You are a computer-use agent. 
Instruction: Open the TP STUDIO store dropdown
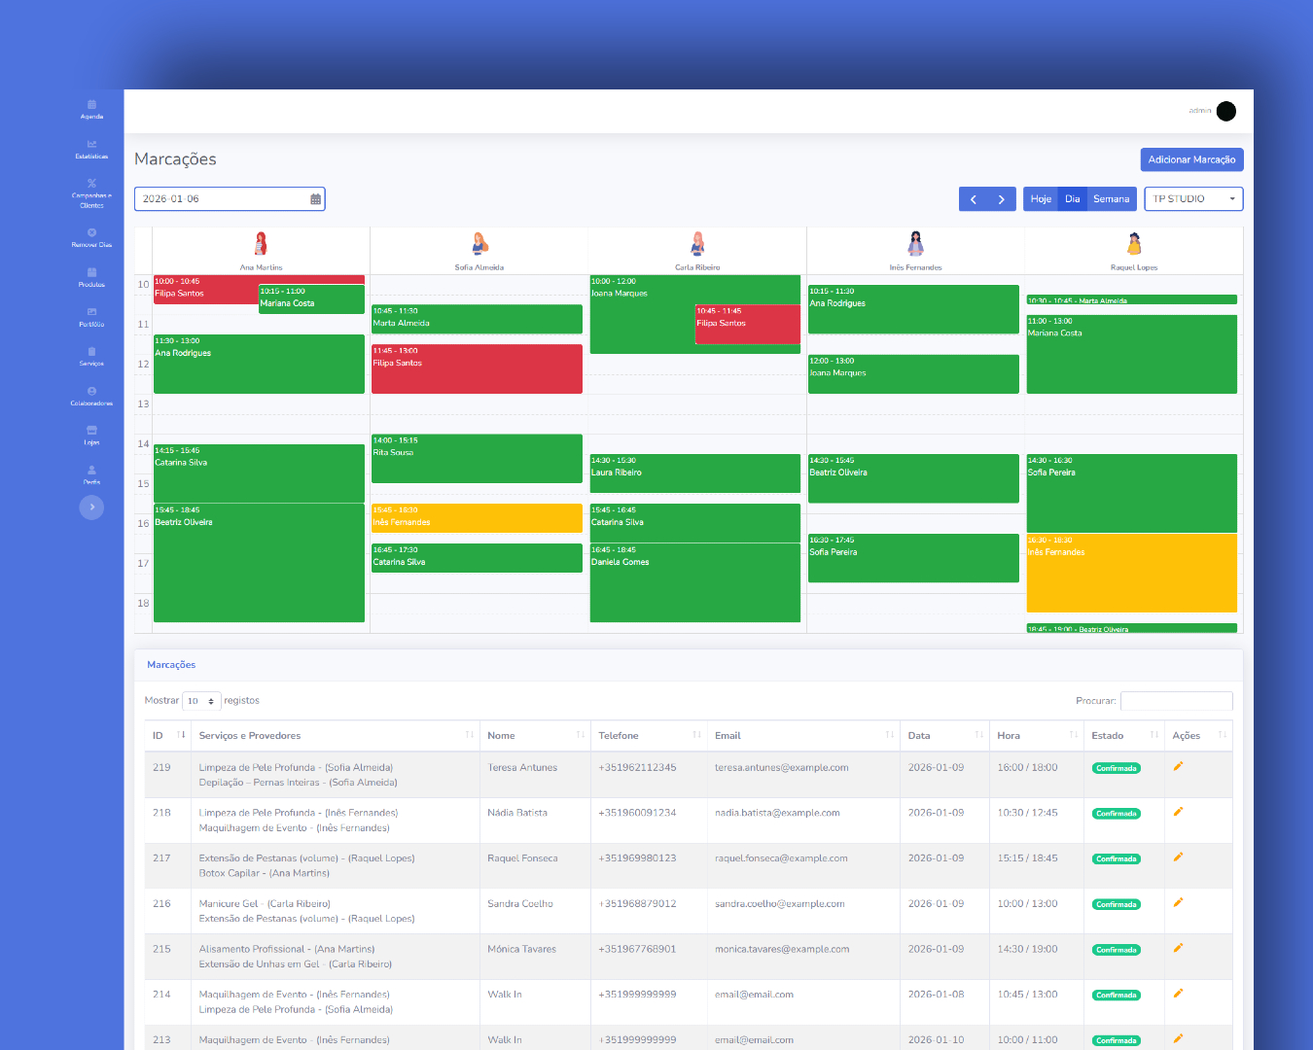click(1193, 199)
